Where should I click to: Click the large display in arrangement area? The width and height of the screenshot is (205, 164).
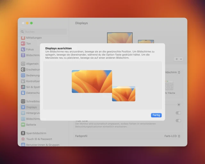point(92,81)
